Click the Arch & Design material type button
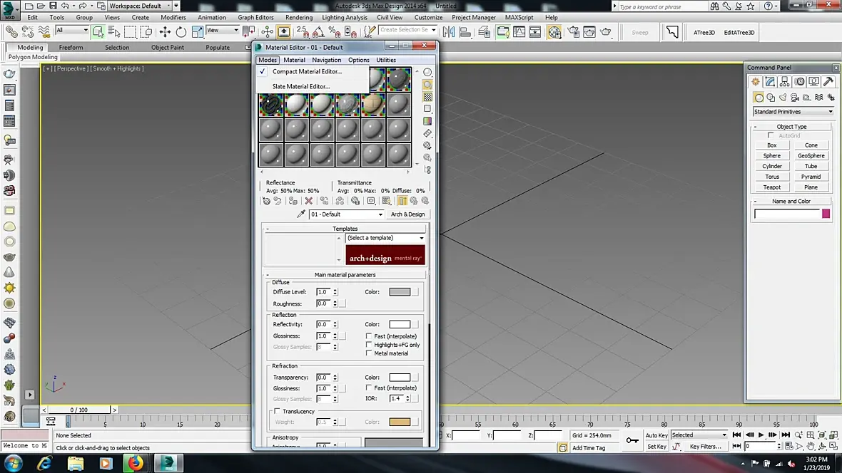The width and height of the screenshot is (842, 473). (x=407, y=214)
